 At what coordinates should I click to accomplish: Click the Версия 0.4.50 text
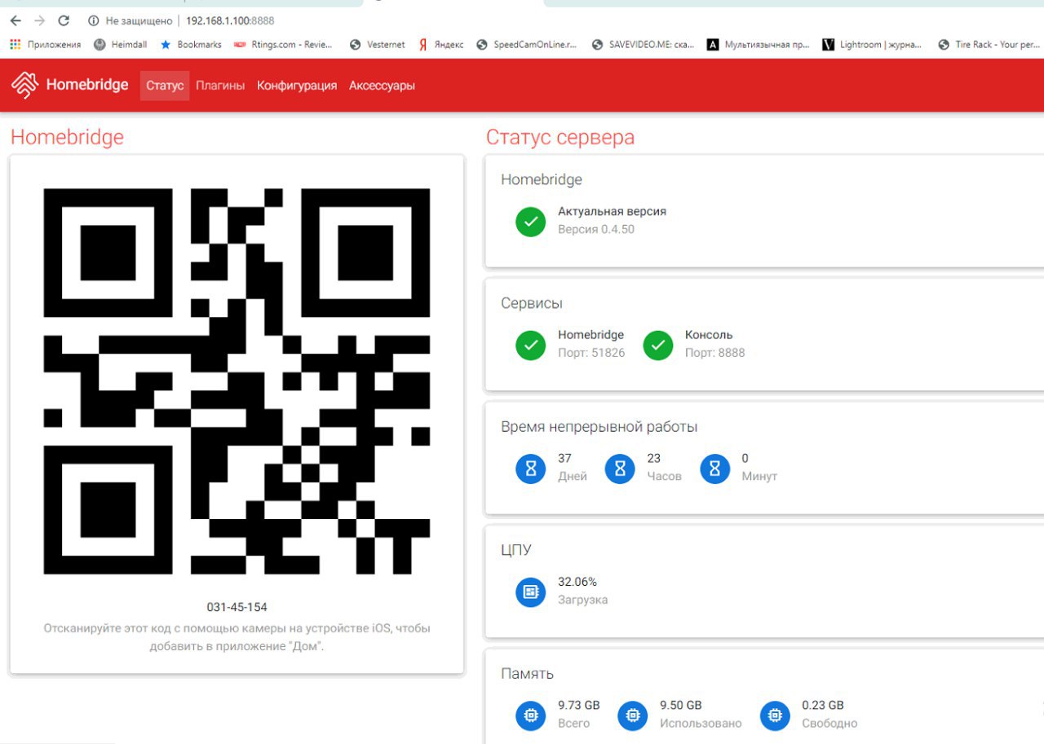point(596,229)
